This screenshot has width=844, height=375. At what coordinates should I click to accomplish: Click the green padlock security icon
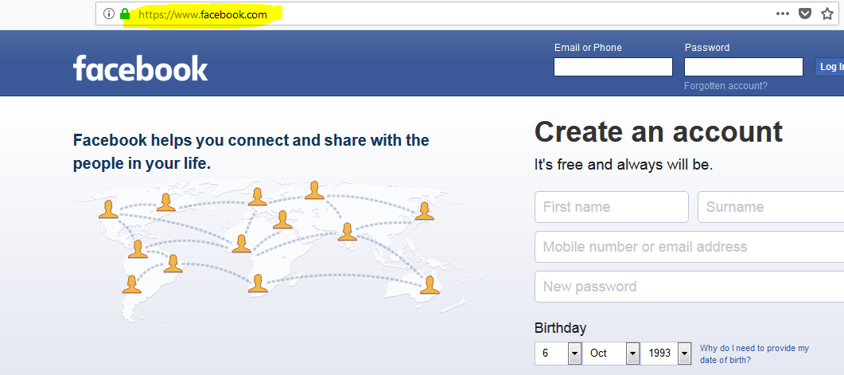(x=124, y=14)
